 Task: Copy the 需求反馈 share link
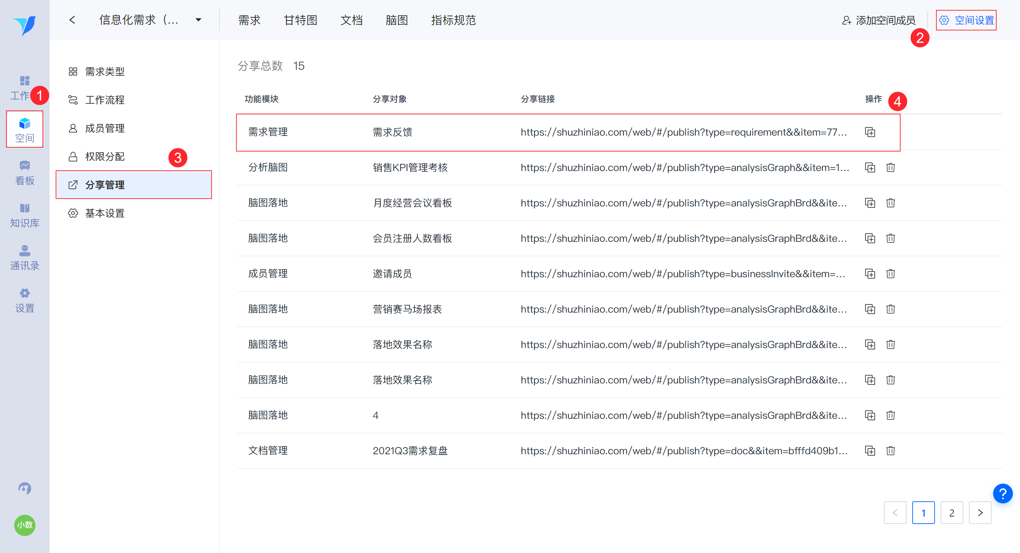(x=869, y=132)
